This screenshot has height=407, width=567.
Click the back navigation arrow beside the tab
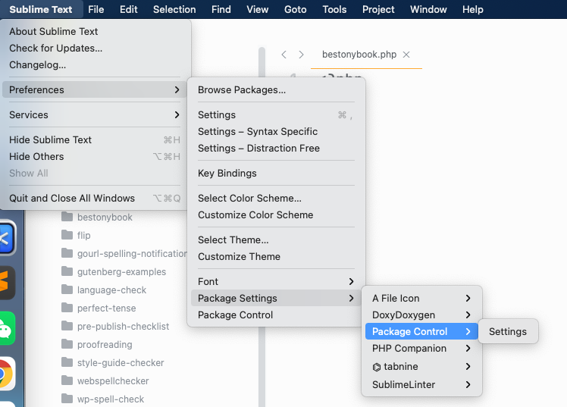pyautogui.click(x=283, y=55)
